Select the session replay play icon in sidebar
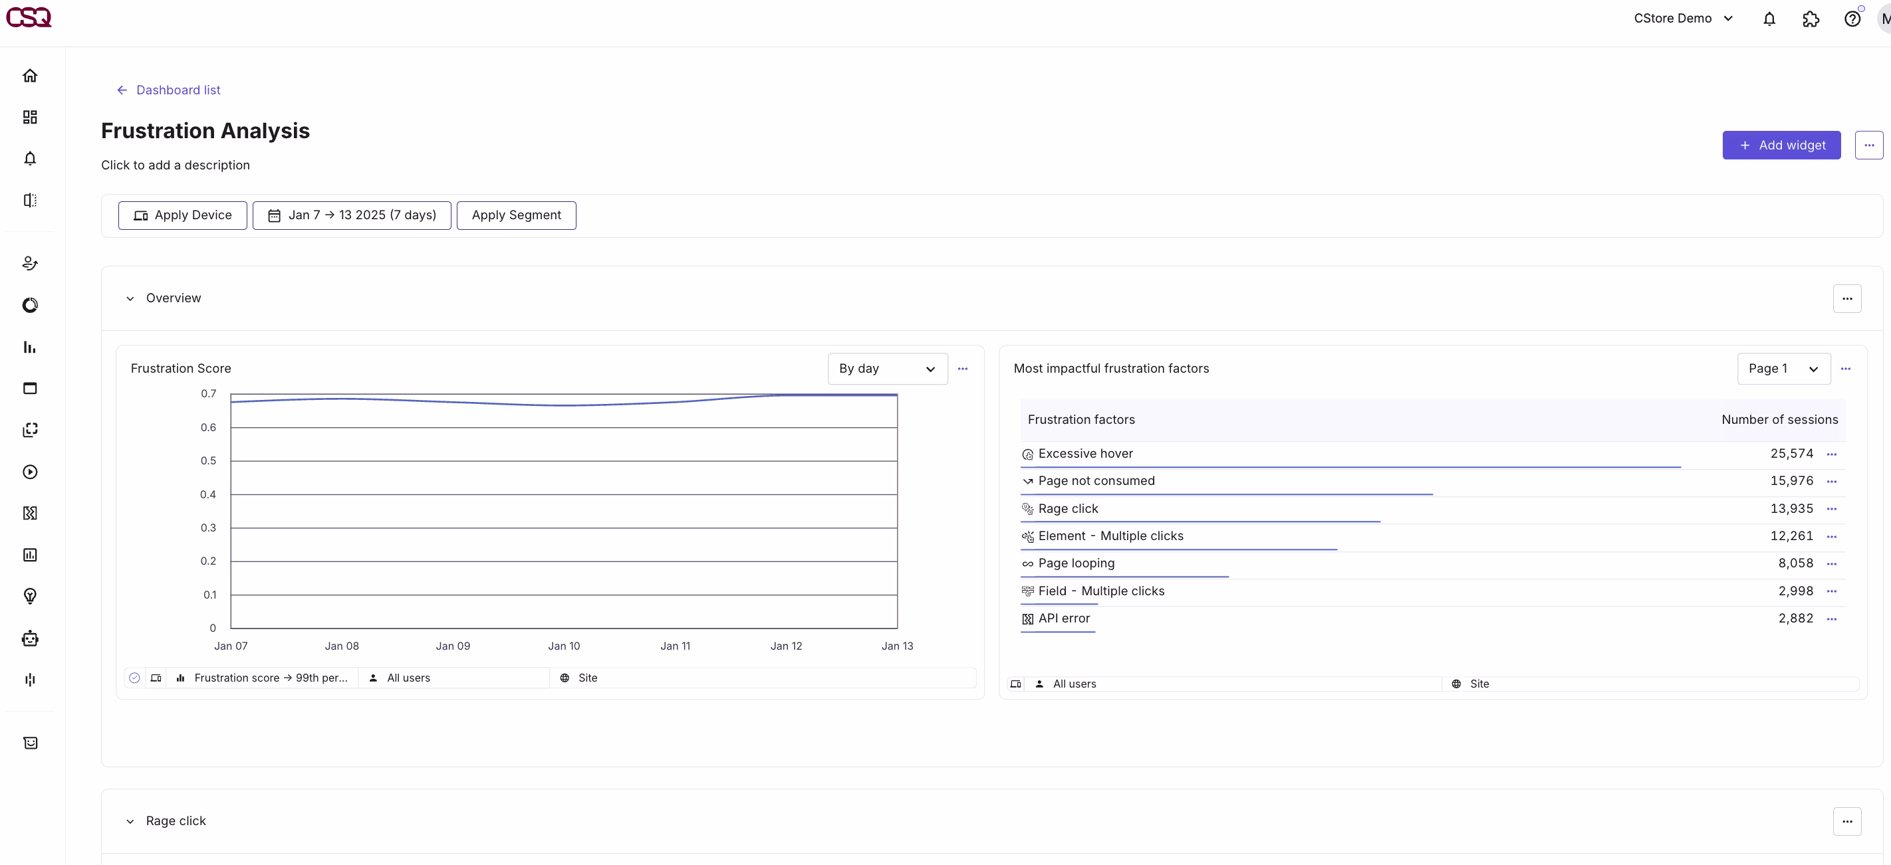 point(29,472)
